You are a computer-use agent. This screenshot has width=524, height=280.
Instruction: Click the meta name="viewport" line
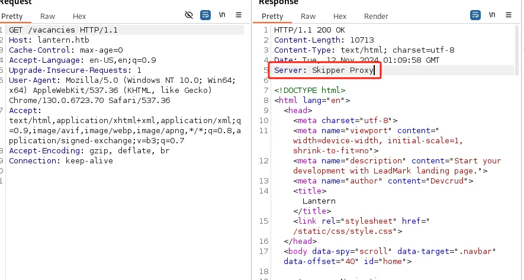(x=366, y=130)
